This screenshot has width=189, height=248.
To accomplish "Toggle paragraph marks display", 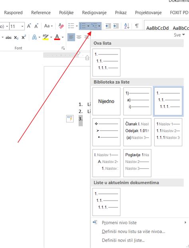I will (x=137, y=26).
